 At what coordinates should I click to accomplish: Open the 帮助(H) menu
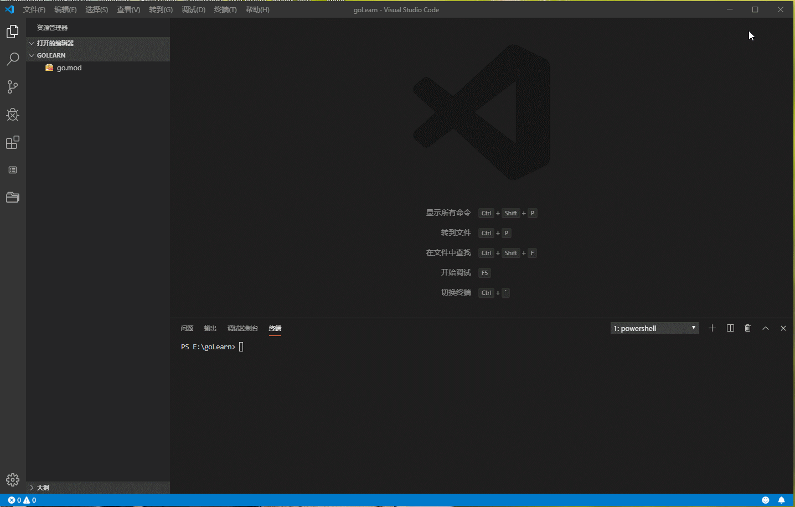coord(257,9)
